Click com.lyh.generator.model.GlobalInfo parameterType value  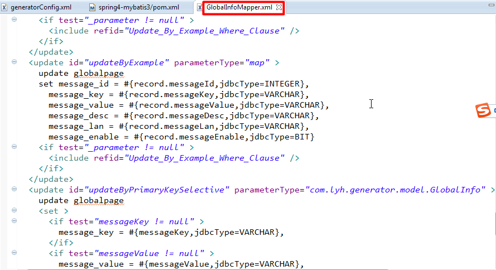point(395,190)
